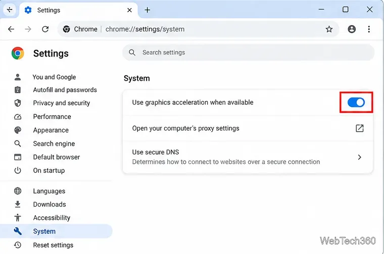Open the tab search button in tab strip
384x254 pixels.
[10, 10]
